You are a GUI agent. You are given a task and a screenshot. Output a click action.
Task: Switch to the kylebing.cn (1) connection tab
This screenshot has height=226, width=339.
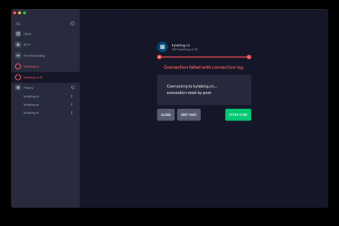[x=45, y=77]
